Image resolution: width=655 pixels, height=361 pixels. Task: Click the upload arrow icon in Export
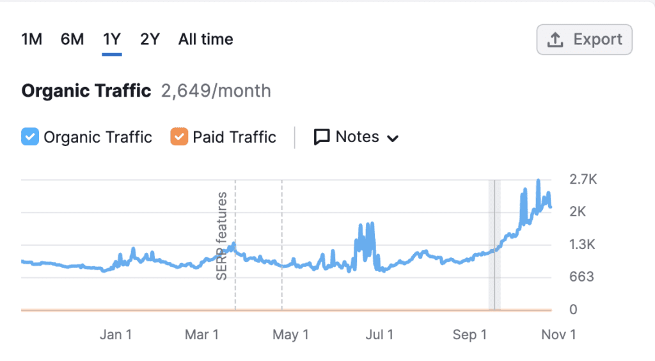point(555,40)
